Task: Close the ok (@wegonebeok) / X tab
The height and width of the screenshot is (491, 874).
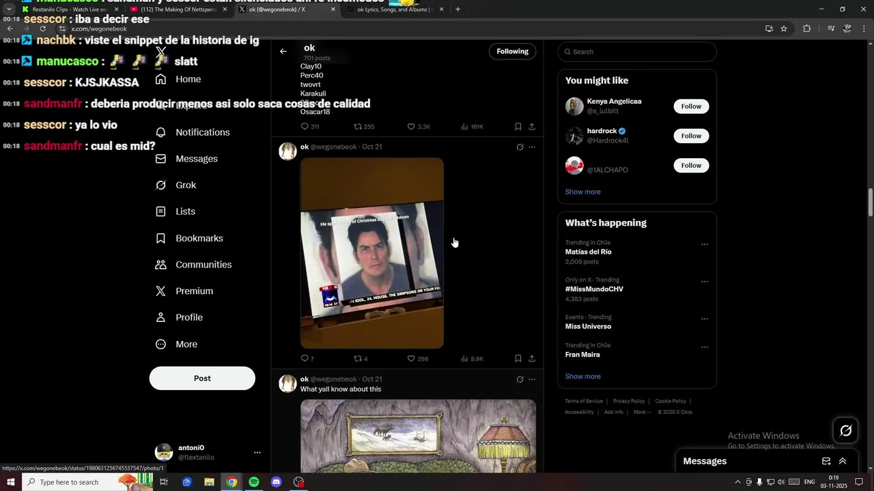Action: (x=333, y=10)
